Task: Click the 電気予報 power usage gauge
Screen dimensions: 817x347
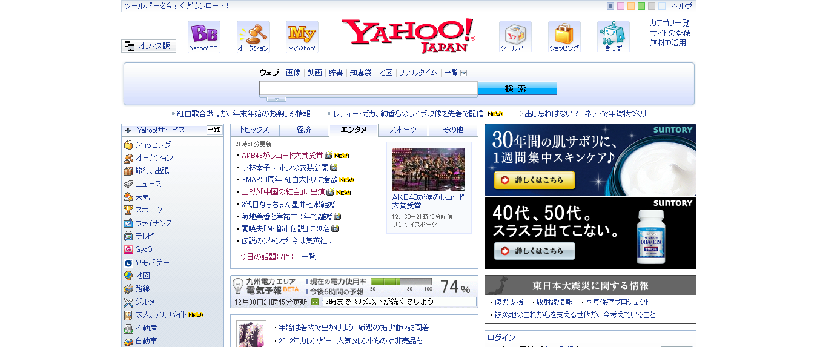Action: pyautogui.click(x=401, y=282)
